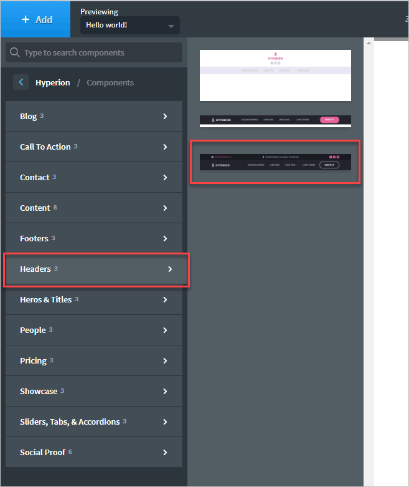Viewport: 409px width, 487px height.
Task: Open the Contact category
Action: pos(94,177)
